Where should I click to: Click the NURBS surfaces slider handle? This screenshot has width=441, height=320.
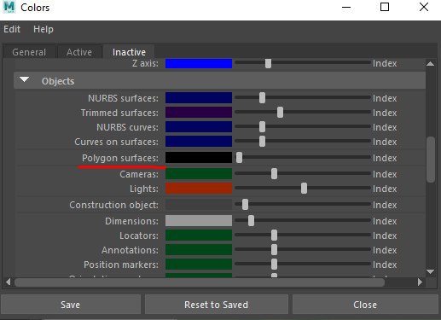pos(262,98)
